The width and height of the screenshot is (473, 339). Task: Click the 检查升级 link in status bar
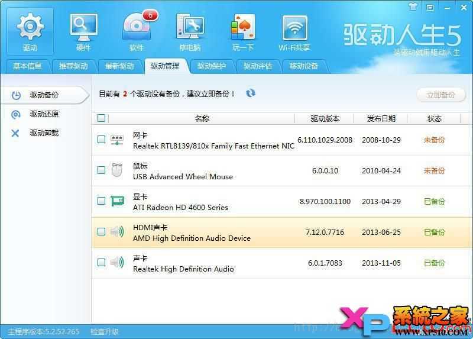(x=105, y=332)
